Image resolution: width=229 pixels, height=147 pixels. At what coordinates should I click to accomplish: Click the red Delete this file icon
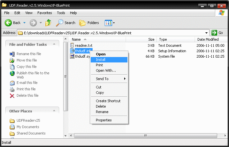coord(12,95)
